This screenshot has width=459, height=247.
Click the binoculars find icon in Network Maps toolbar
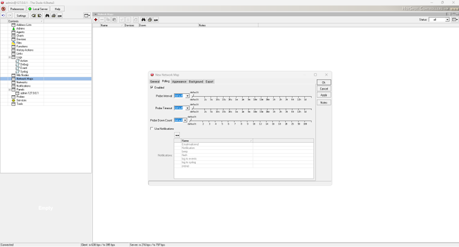click(144, 20)
